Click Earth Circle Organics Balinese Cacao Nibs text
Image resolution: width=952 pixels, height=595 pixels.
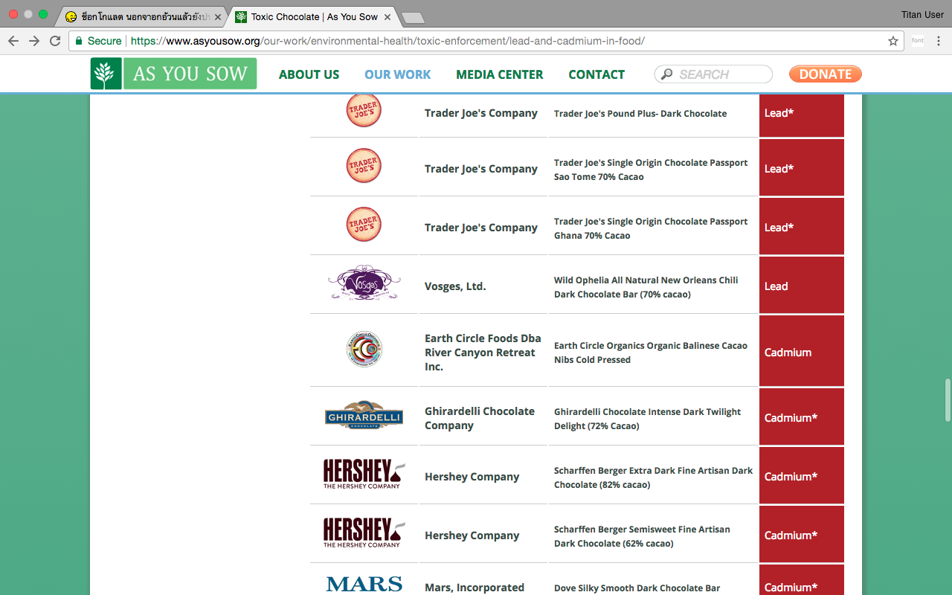[x=651, y=353]
